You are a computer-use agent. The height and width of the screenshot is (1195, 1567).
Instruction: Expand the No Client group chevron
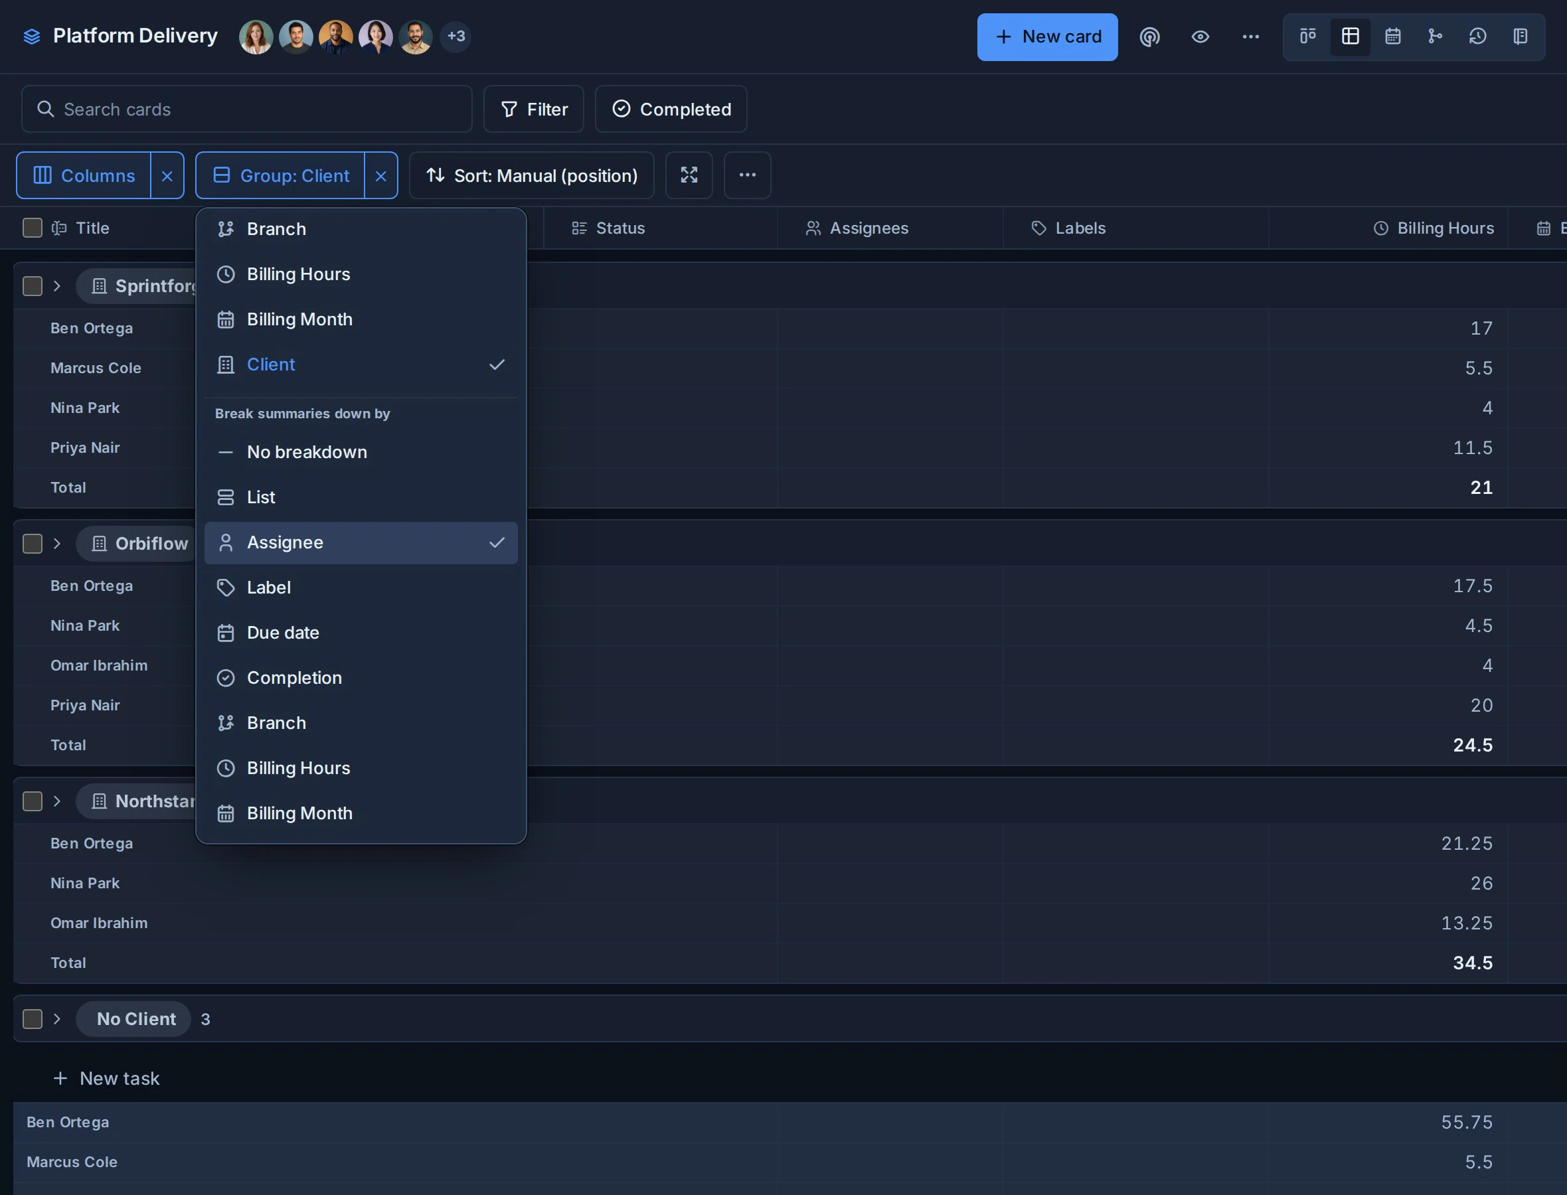(x=57, y=1018)
